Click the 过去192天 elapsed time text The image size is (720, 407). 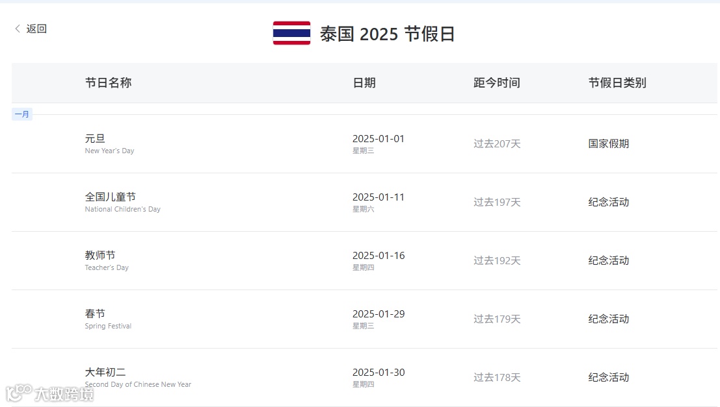pyautogui.click(x=497, y=260)
